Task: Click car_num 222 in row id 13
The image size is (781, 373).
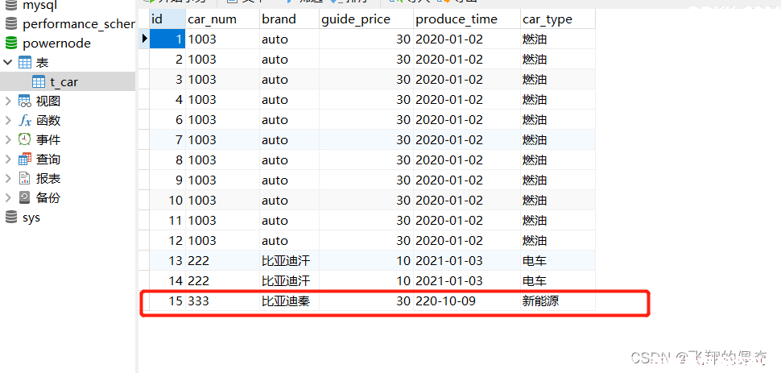Action: [223, 260]
